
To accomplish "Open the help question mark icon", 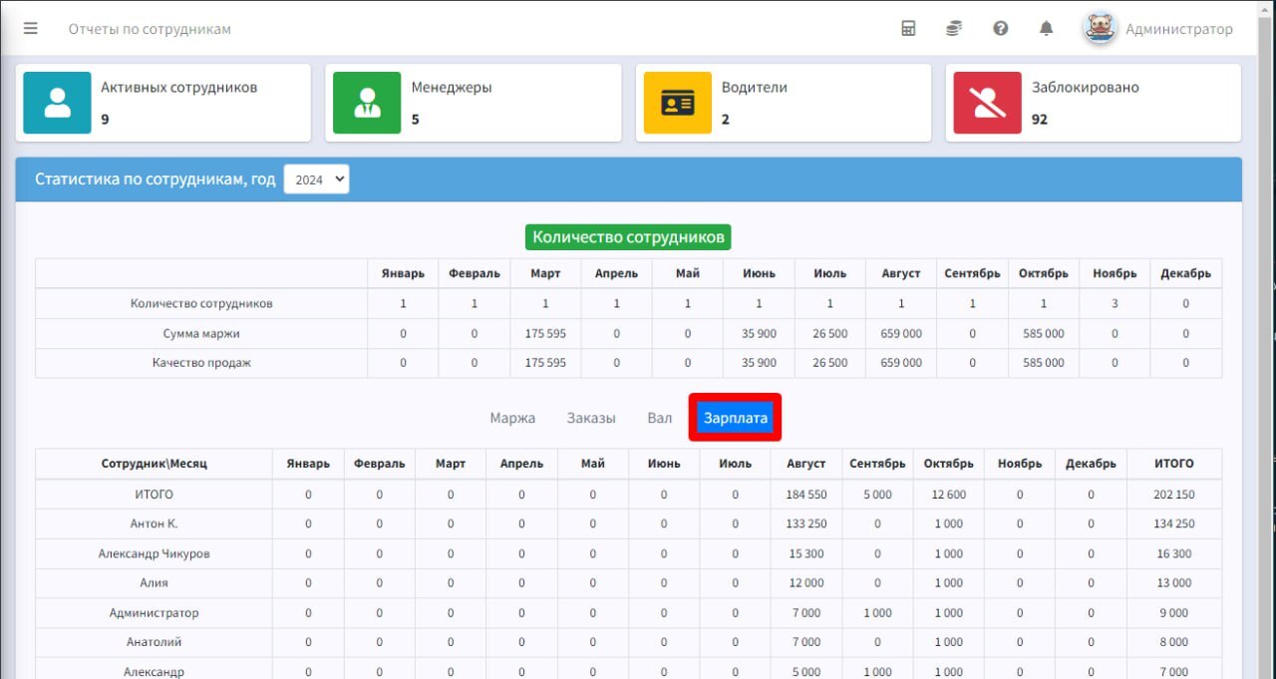I will (1001, 29).
